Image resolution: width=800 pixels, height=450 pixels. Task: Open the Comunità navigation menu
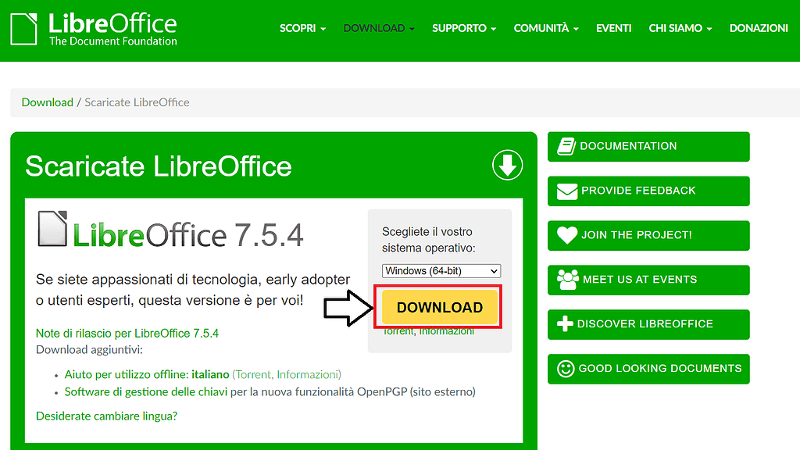(545, 28)
